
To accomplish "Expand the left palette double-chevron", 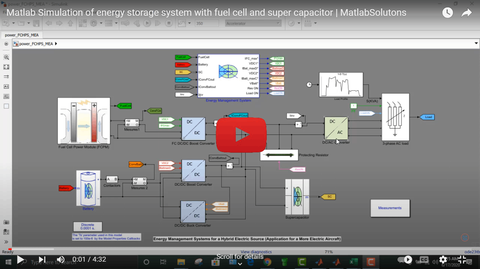I will pos(6,242).
